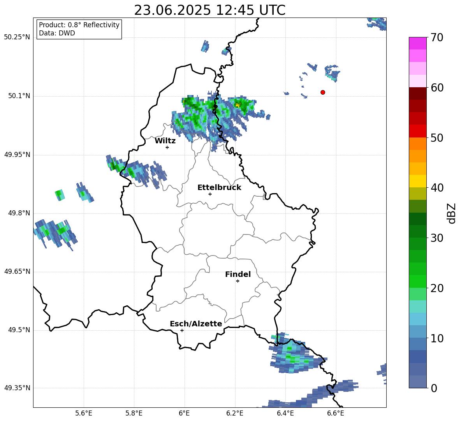Click the dBZ colorbar axis label
461x421 pixels.
[x=452, y=213]
